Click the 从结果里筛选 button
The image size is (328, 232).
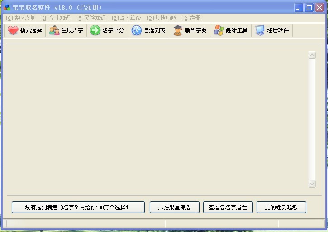(x=175, y=207)
